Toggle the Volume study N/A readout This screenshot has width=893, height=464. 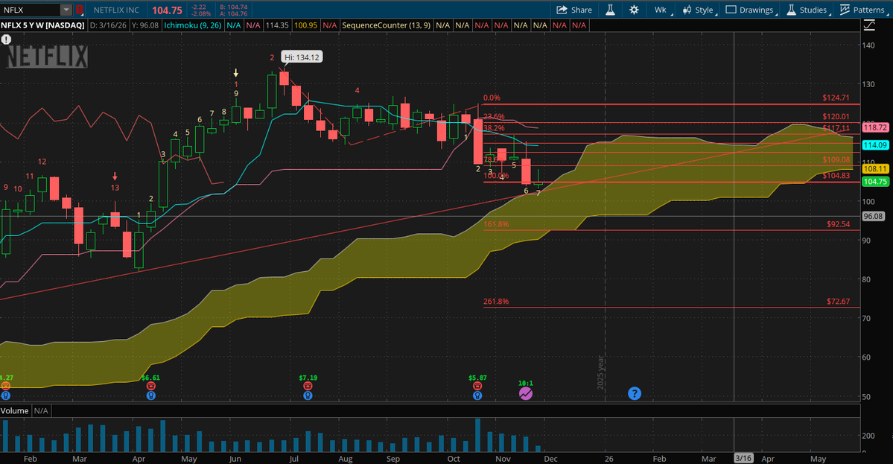tap(41, 410)
